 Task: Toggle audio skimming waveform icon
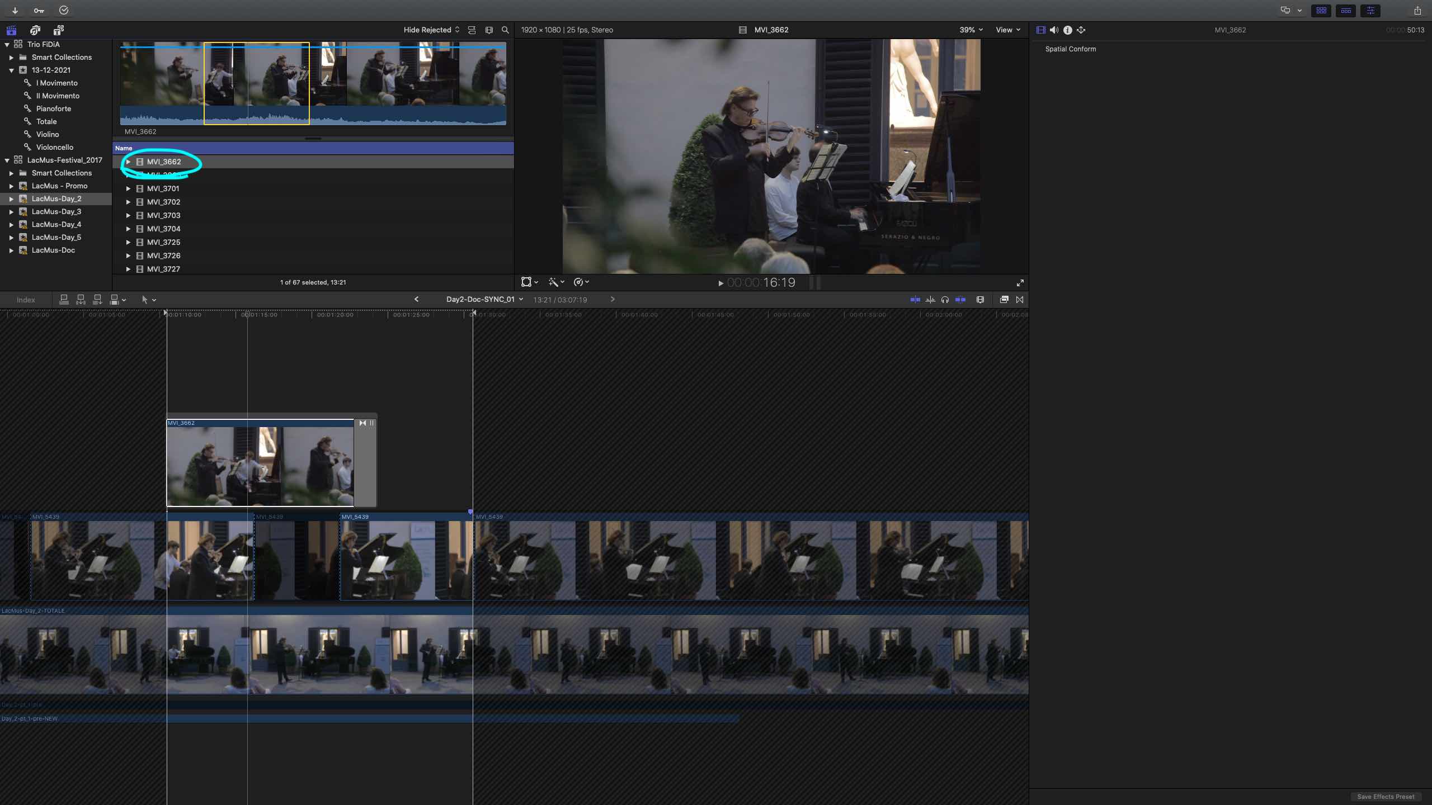pos(930,300)
